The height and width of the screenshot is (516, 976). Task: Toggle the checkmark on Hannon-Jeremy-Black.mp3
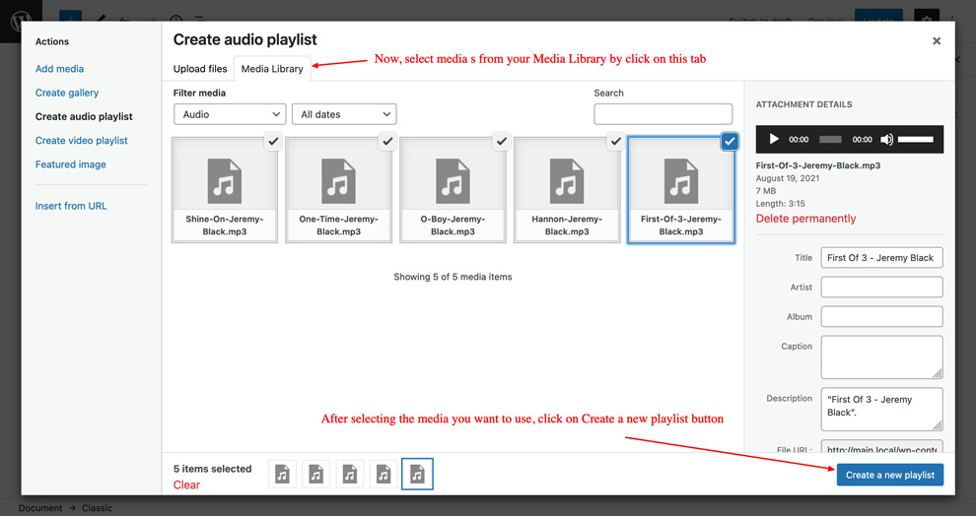[615, 142]
